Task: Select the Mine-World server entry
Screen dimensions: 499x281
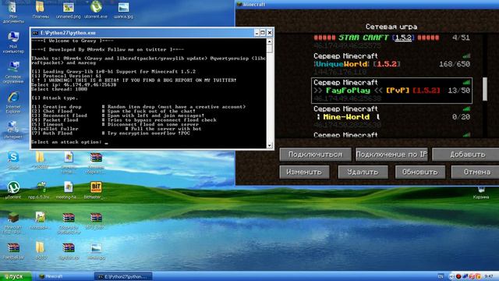Action: [x=391, y=116]
